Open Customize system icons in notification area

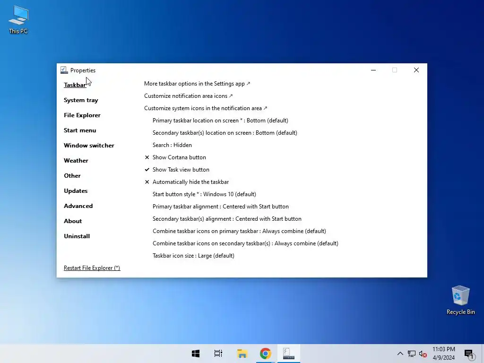206,108
